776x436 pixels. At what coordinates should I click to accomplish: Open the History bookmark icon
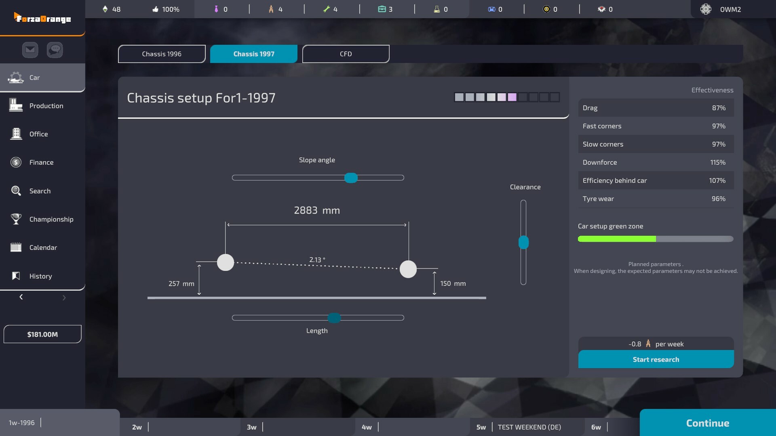coord(15,276)
